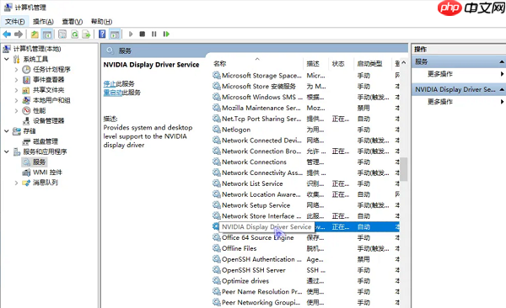Open the 查看(V) menu

click(73, 22)
